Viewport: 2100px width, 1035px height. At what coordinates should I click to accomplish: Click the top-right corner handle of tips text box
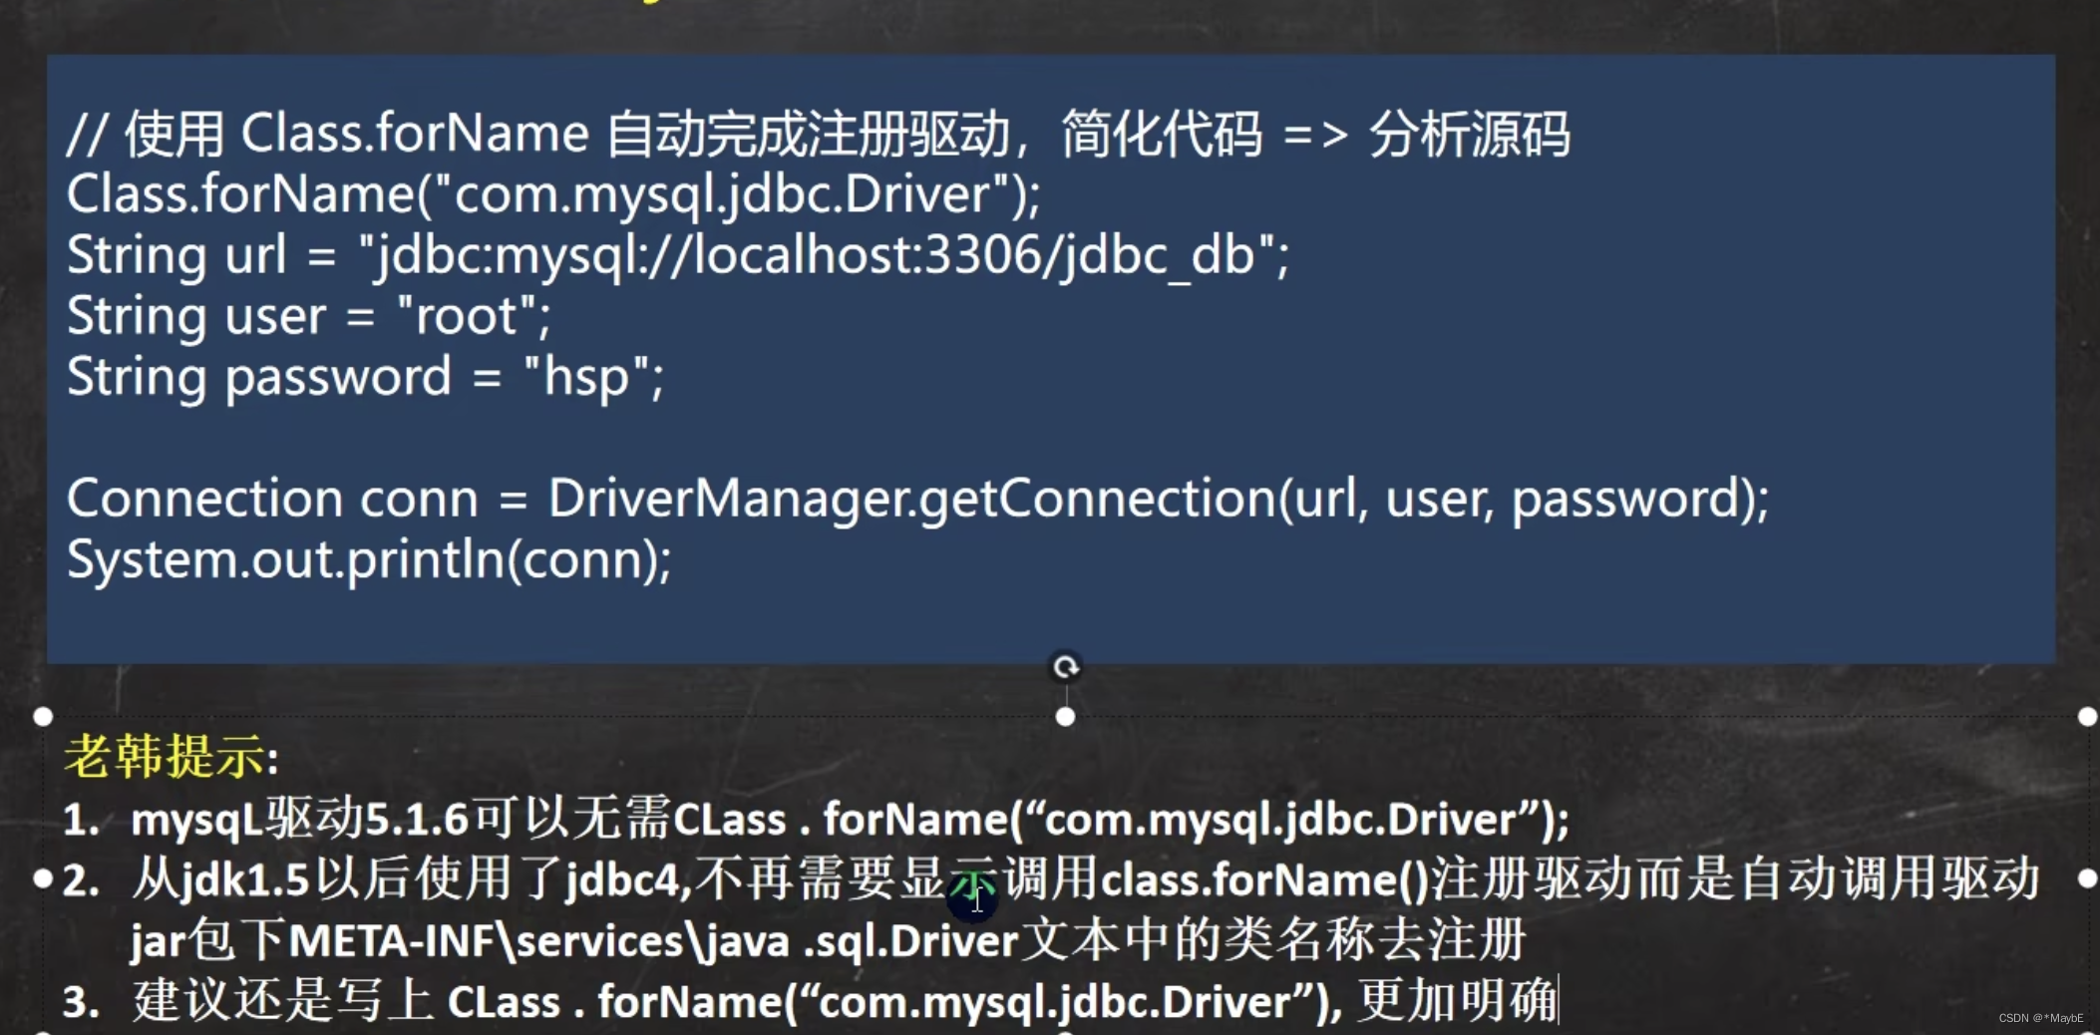click(2087, 716)
